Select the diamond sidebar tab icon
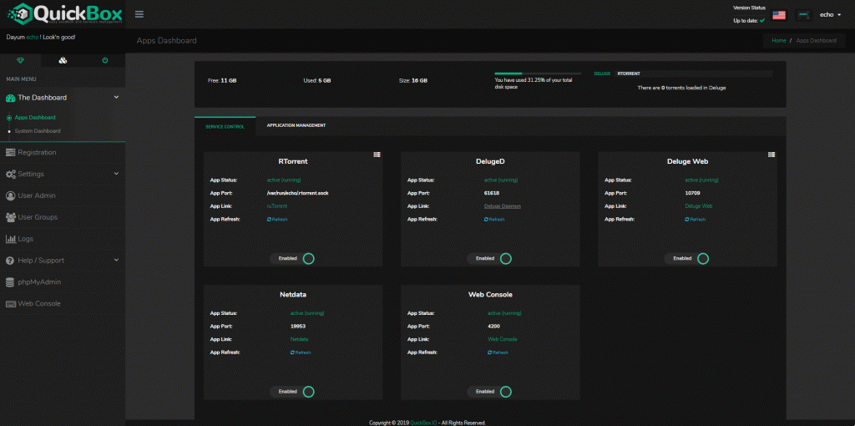 [21, 60]
